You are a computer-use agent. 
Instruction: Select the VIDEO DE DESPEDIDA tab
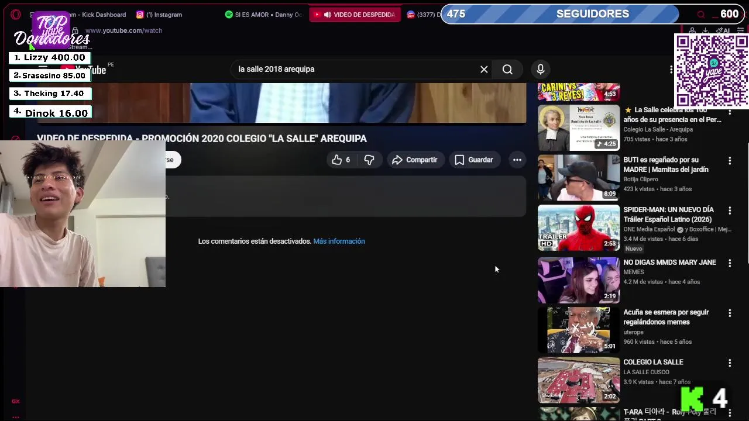pos(355,15)
